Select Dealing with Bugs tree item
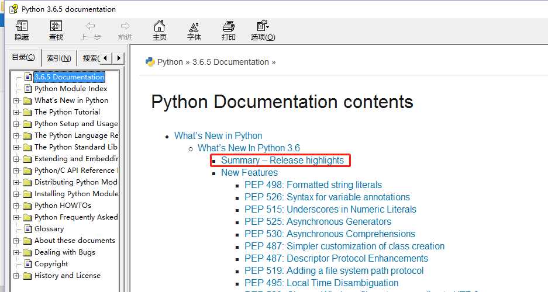The image size is (548, 292). point(65,252)
